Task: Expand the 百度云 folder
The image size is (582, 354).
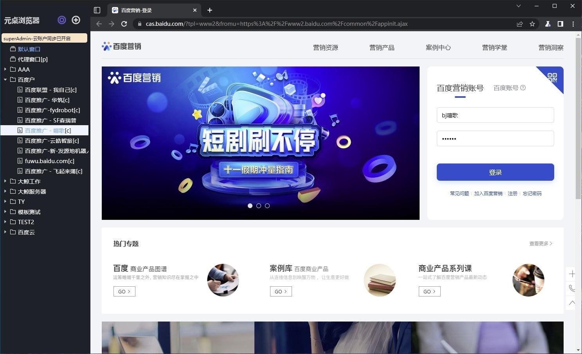Action: [x=5, y=232]
